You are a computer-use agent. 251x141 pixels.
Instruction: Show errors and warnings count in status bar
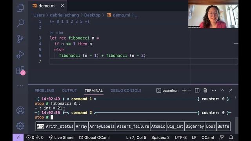pyautogui.click(x=35, y=137)
